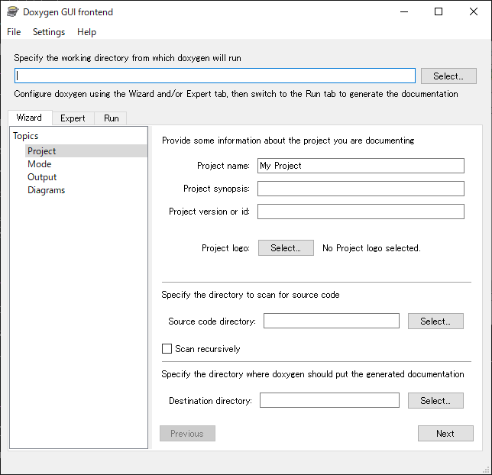Focus the Project name field
This screenshot has height=475, width=492.
pyautogui.click(x=361, y=166)
